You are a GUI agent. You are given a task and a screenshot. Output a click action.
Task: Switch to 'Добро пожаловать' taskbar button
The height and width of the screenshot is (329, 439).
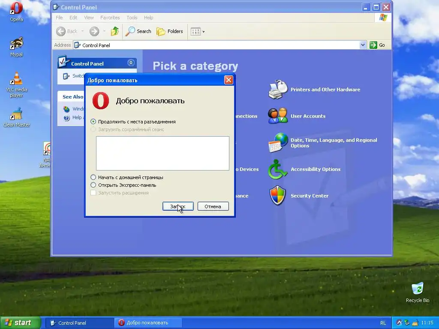pyautogui.click(x=148, y=323)
